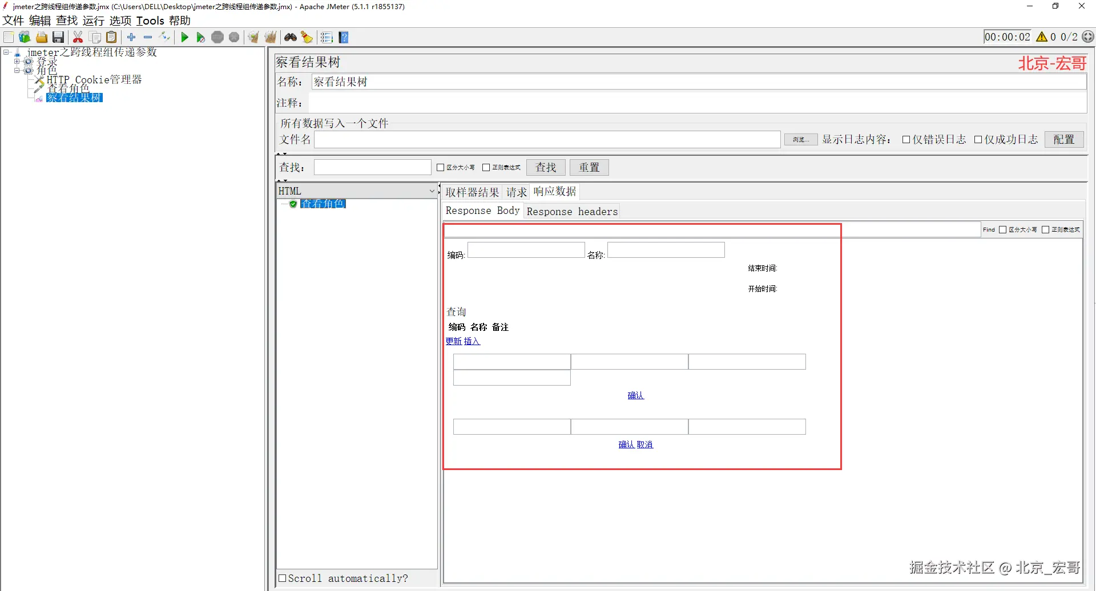Open the Tools menu

pos(150,21)
